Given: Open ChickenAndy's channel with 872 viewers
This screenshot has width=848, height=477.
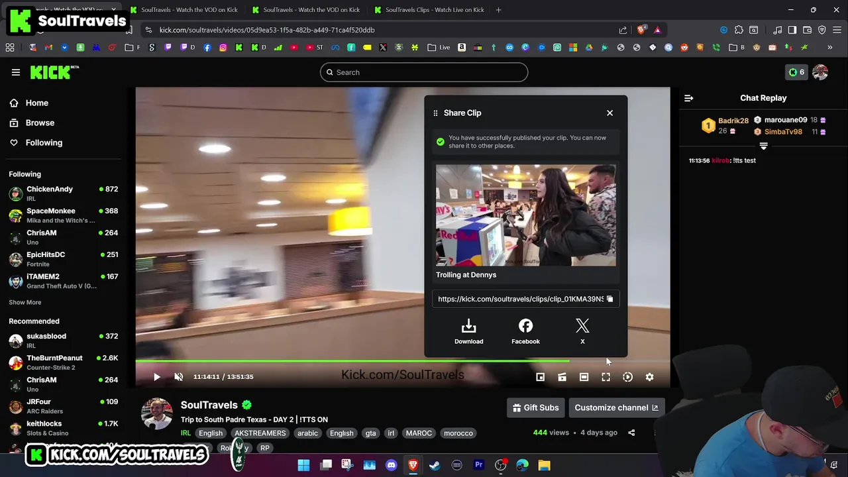Looking at the screenshot, I should (64, 193).
